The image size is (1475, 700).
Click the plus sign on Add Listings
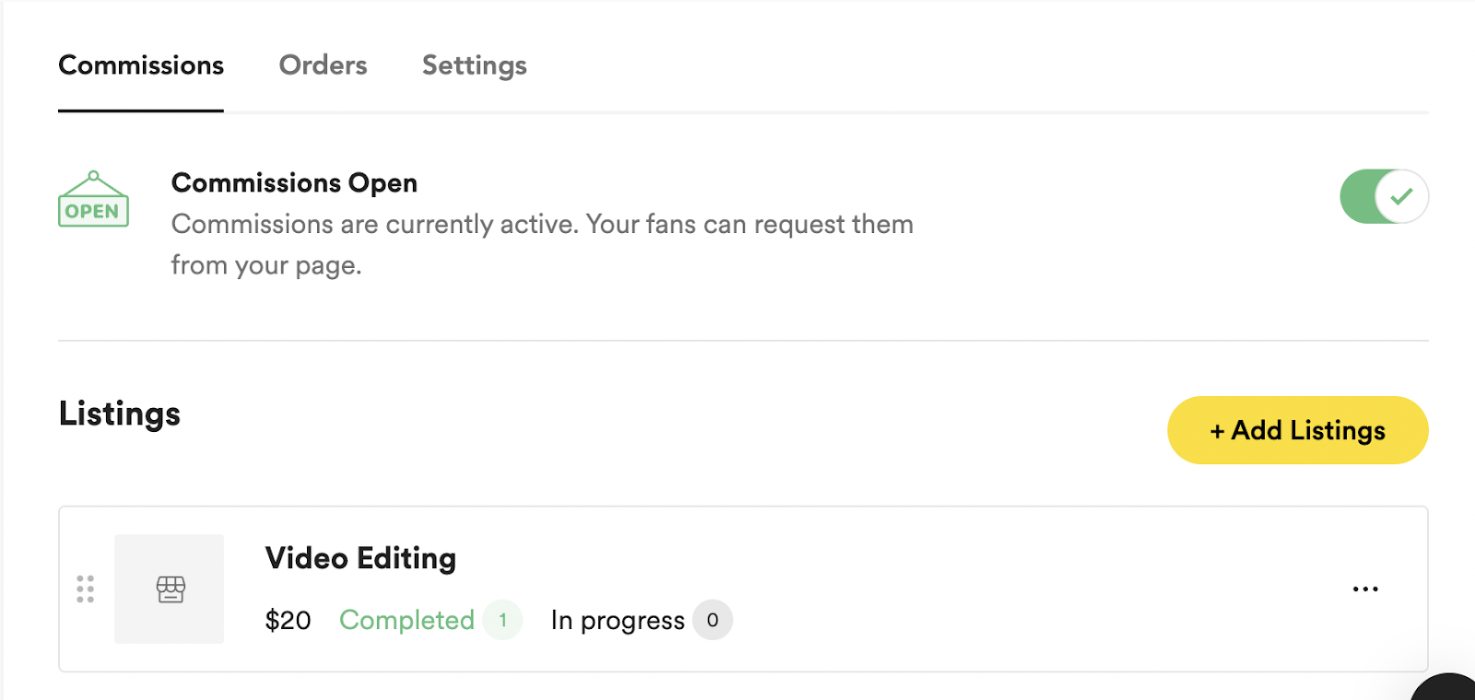tap(1217, 431)
